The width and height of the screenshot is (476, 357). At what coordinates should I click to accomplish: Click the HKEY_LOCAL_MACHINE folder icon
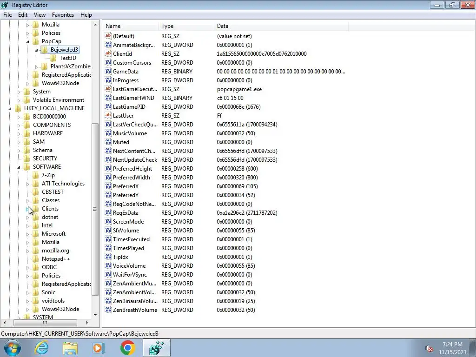[18, 108]
